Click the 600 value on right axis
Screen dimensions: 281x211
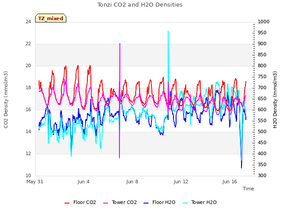tap(262, 110)
